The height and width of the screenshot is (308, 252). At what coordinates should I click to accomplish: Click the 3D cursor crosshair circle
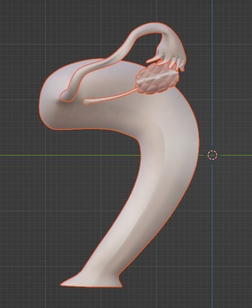212,155
